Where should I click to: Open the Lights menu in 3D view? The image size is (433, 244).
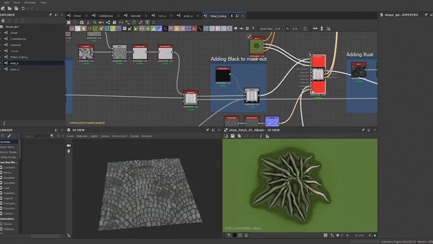[94, 136]
